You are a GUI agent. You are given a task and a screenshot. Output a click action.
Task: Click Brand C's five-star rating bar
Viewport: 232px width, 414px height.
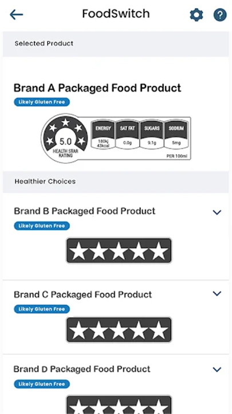click(119, 330)
